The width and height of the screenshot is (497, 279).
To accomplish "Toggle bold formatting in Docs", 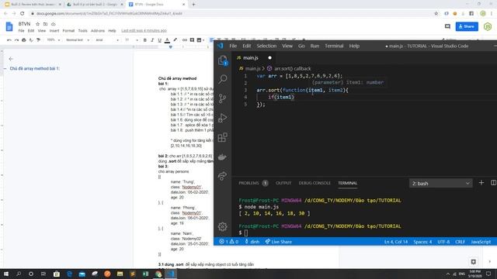I will coord(145,40).
